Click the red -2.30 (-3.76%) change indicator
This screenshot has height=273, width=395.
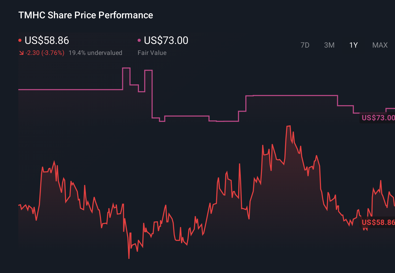click(x=45, y=53)
